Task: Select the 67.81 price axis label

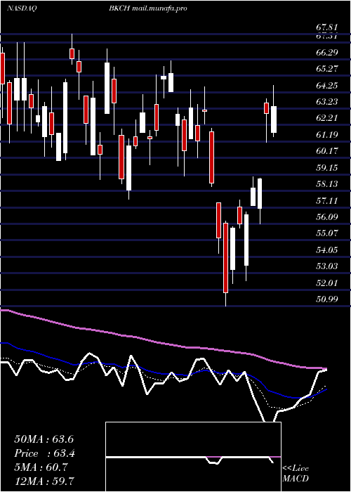Action: click(x=327, y=27)
